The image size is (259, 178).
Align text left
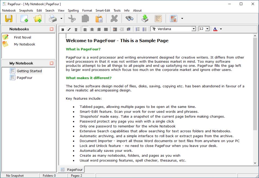click(x=85, y=30)
